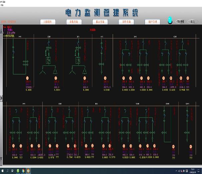Select orange meter icon in second top-row cabinet
This screenshot has height=174, width=202.
(56, 78)
